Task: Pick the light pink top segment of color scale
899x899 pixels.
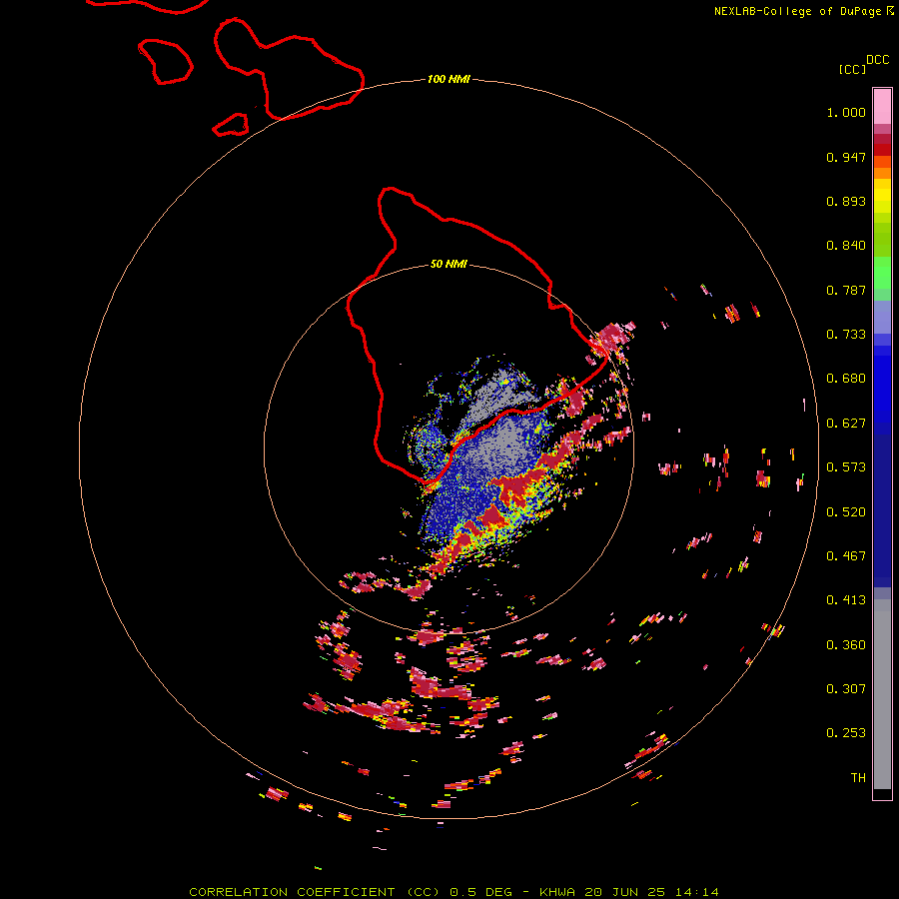Action: 882,107
